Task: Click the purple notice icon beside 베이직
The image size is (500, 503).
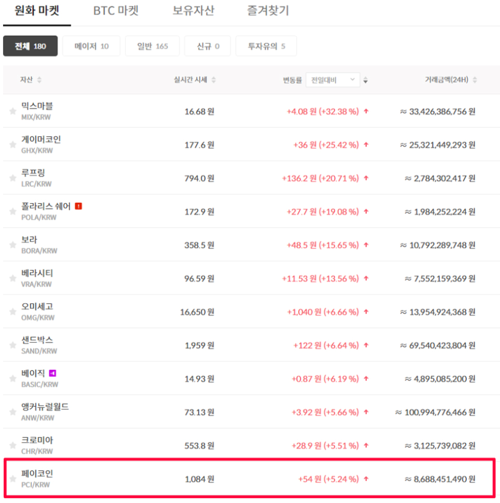Action: coord(52,373)
